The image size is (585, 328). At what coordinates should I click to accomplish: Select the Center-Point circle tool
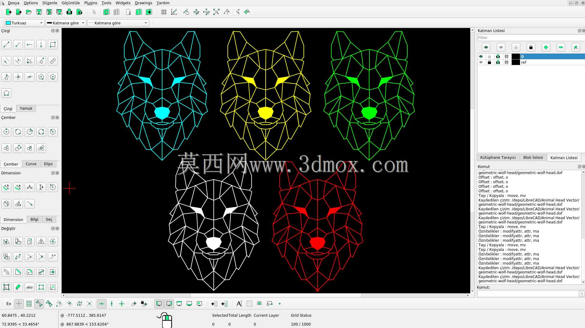point(6,132)
